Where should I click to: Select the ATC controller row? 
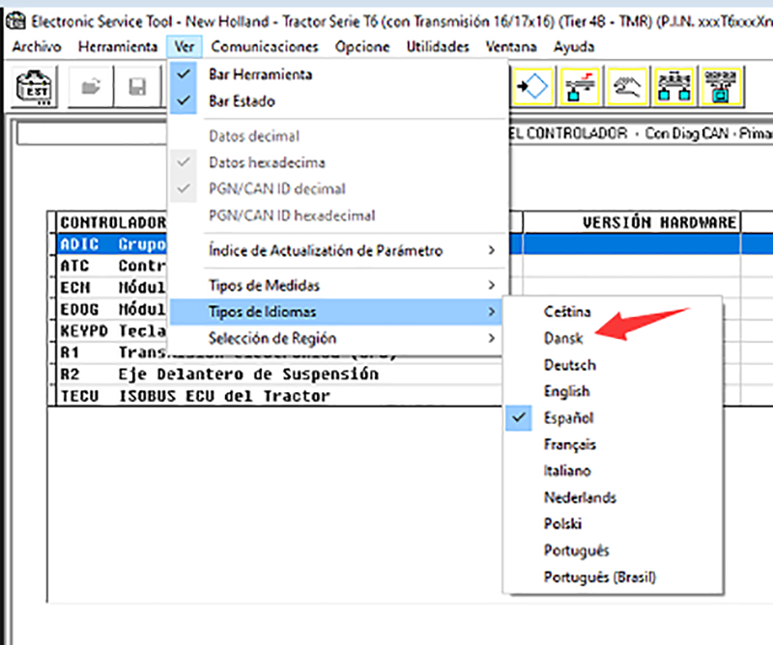(x=112, y=266)
